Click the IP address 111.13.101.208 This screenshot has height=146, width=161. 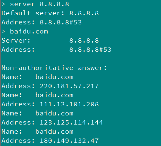pos(69,104)
